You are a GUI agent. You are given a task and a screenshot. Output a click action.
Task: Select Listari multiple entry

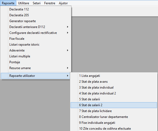click(x=36, y=56)
